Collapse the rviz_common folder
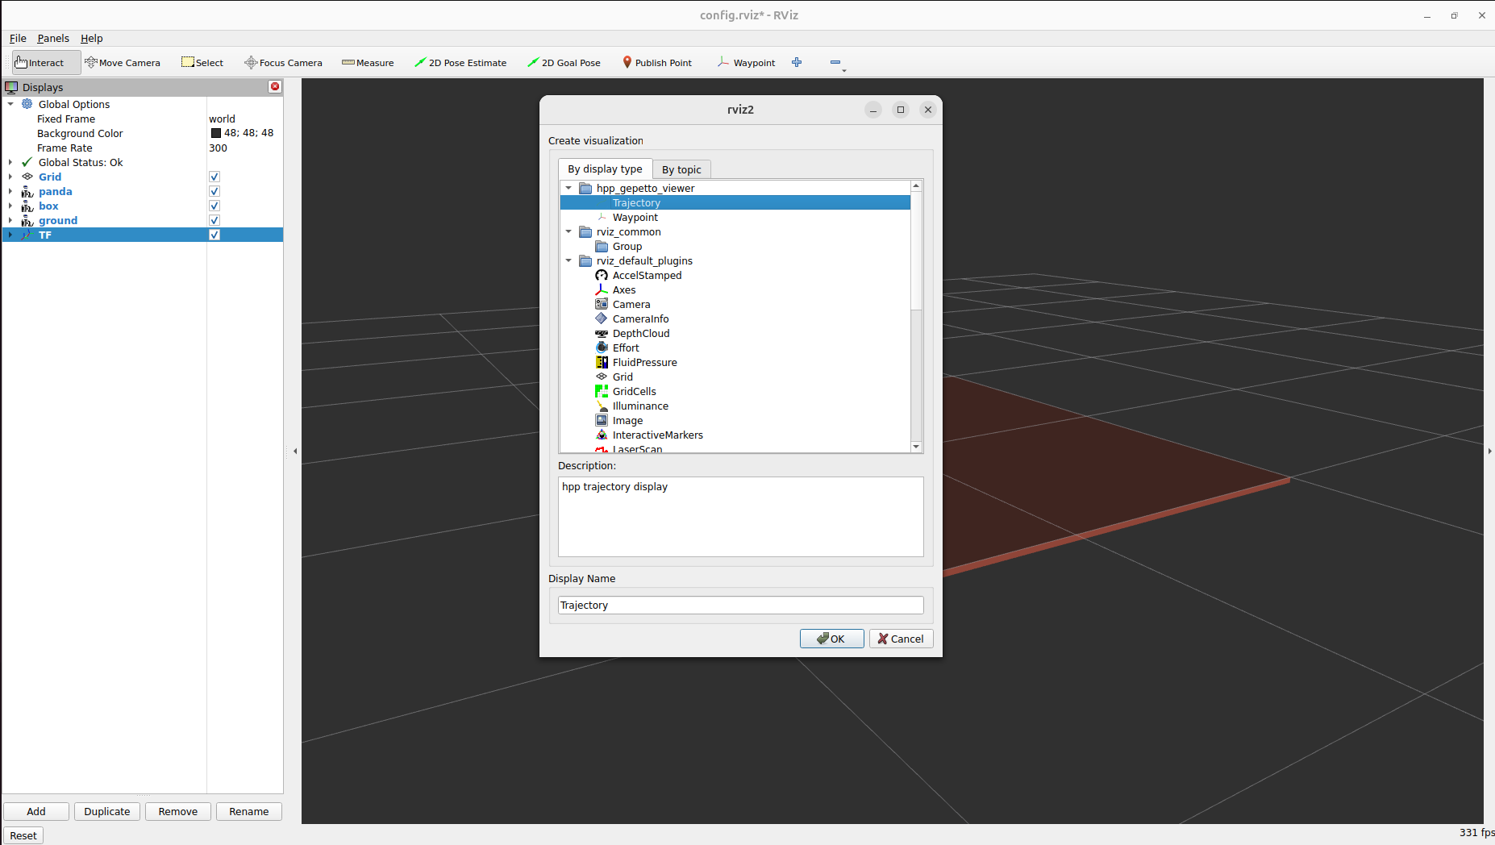 click(x=568, y=231)
